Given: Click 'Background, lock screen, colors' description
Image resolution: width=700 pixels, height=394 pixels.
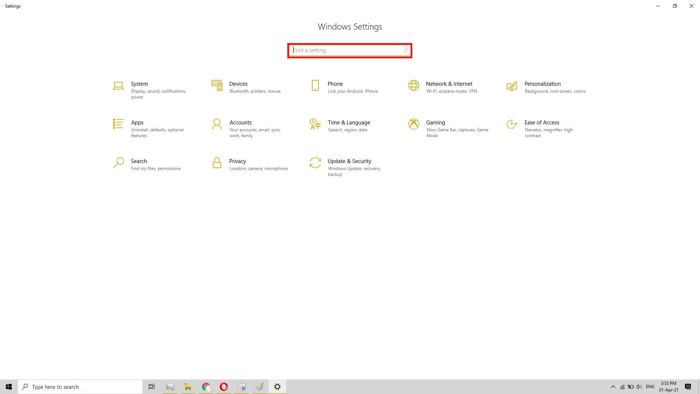Looking at the screenshot, I should pyautogui.click(x=555, y=91).
